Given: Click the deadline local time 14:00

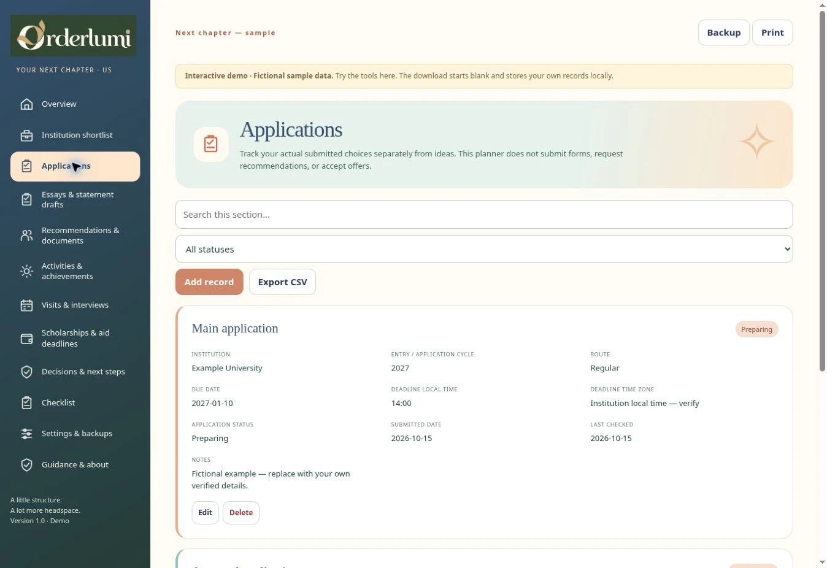Looking at the screenshot, I should 401,403.
